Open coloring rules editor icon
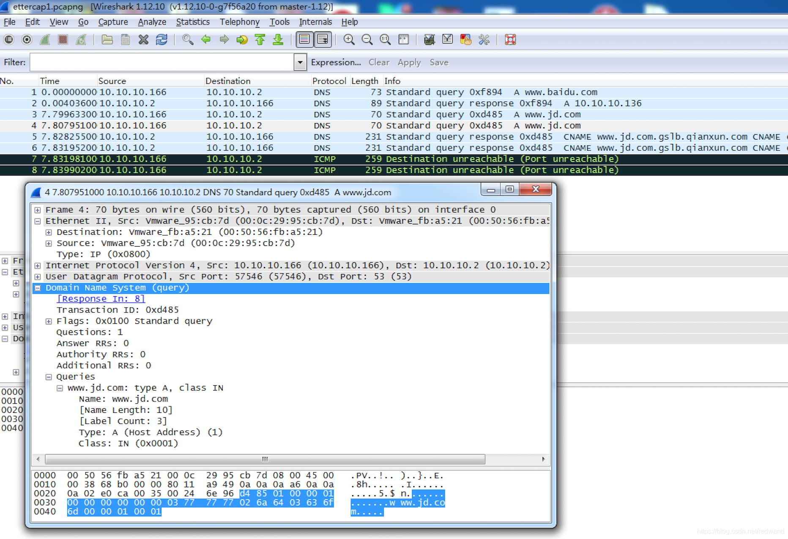This screenshot has width=788, height=539. (465, 40)
